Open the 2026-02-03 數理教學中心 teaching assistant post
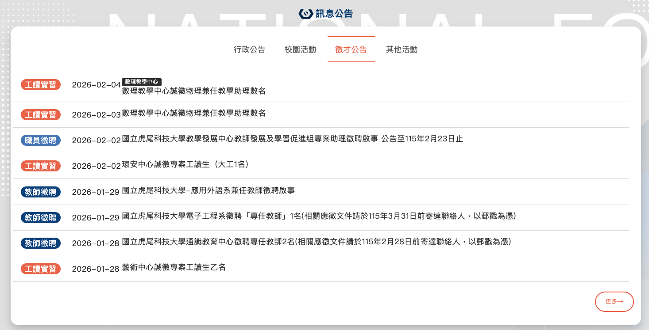Viewport: 649px width, 330px height. click(193, 114)
